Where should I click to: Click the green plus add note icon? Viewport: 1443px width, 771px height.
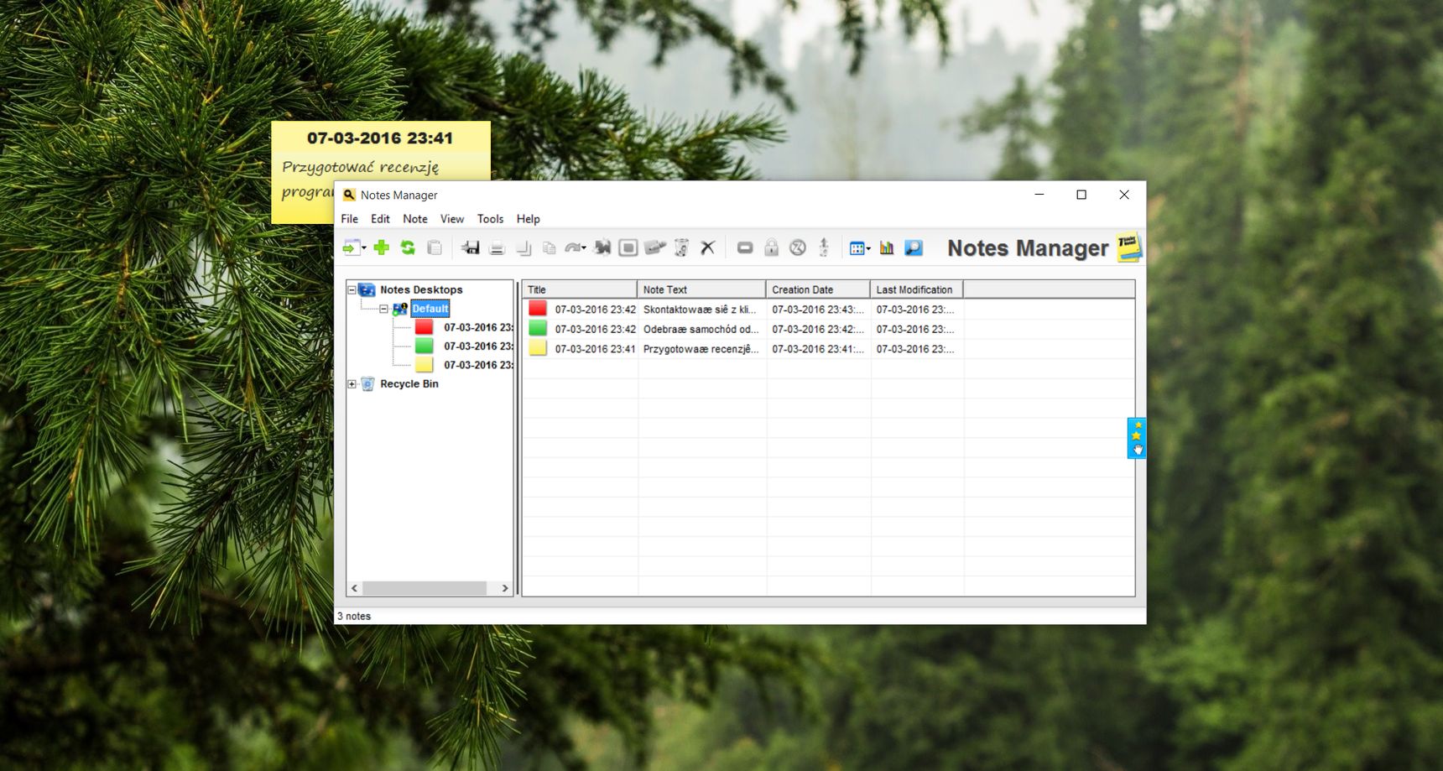click(381, 247)
